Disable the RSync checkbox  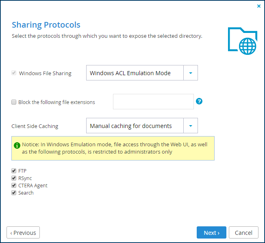14,178
